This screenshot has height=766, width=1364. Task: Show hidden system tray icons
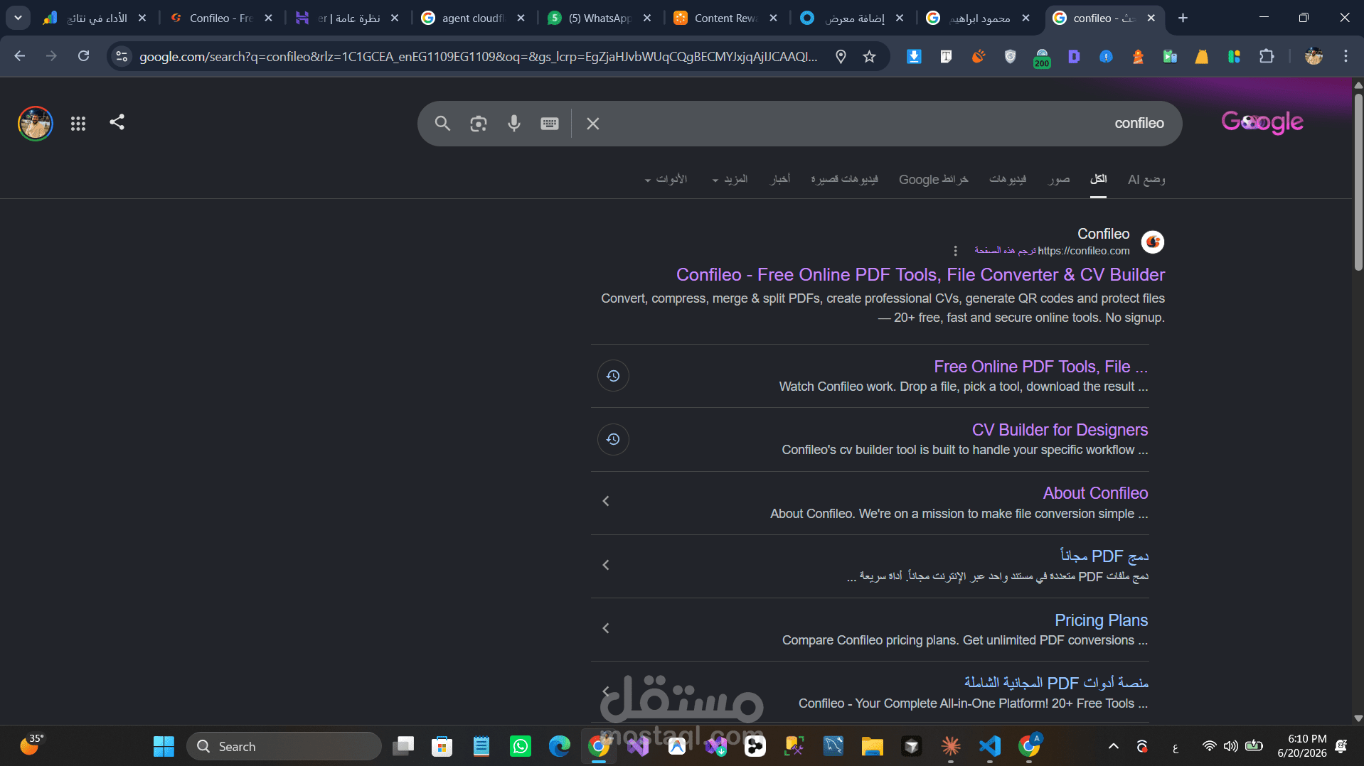coord(1114,746)
